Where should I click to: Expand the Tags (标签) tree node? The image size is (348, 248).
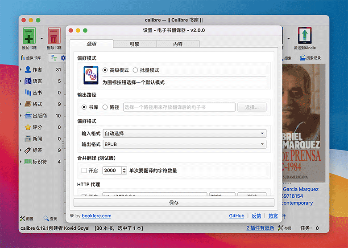pos(21,150)
